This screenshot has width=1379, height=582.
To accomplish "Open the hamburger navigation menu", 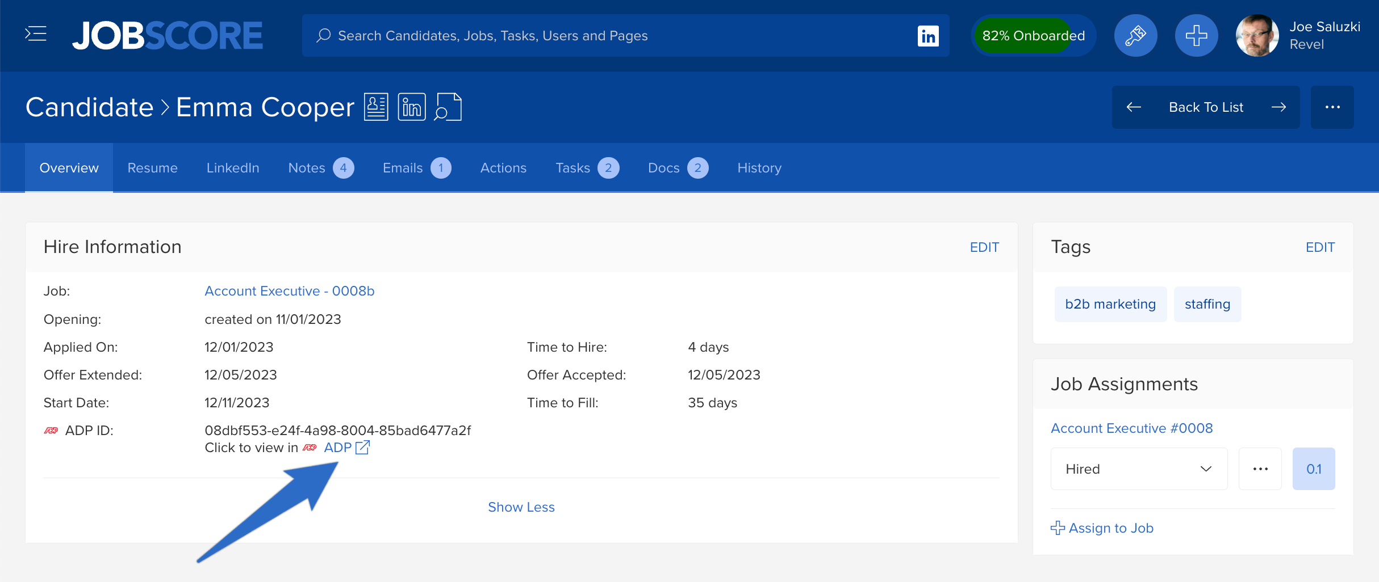I will [36, 35].
